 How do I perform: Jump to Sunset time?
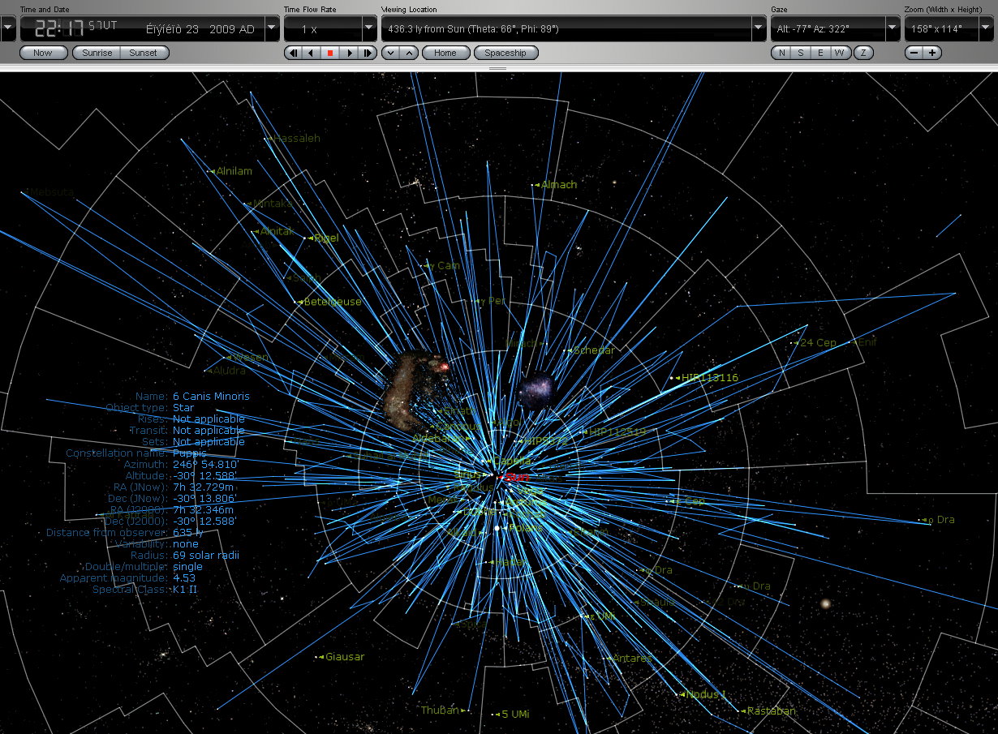[144, 53]
